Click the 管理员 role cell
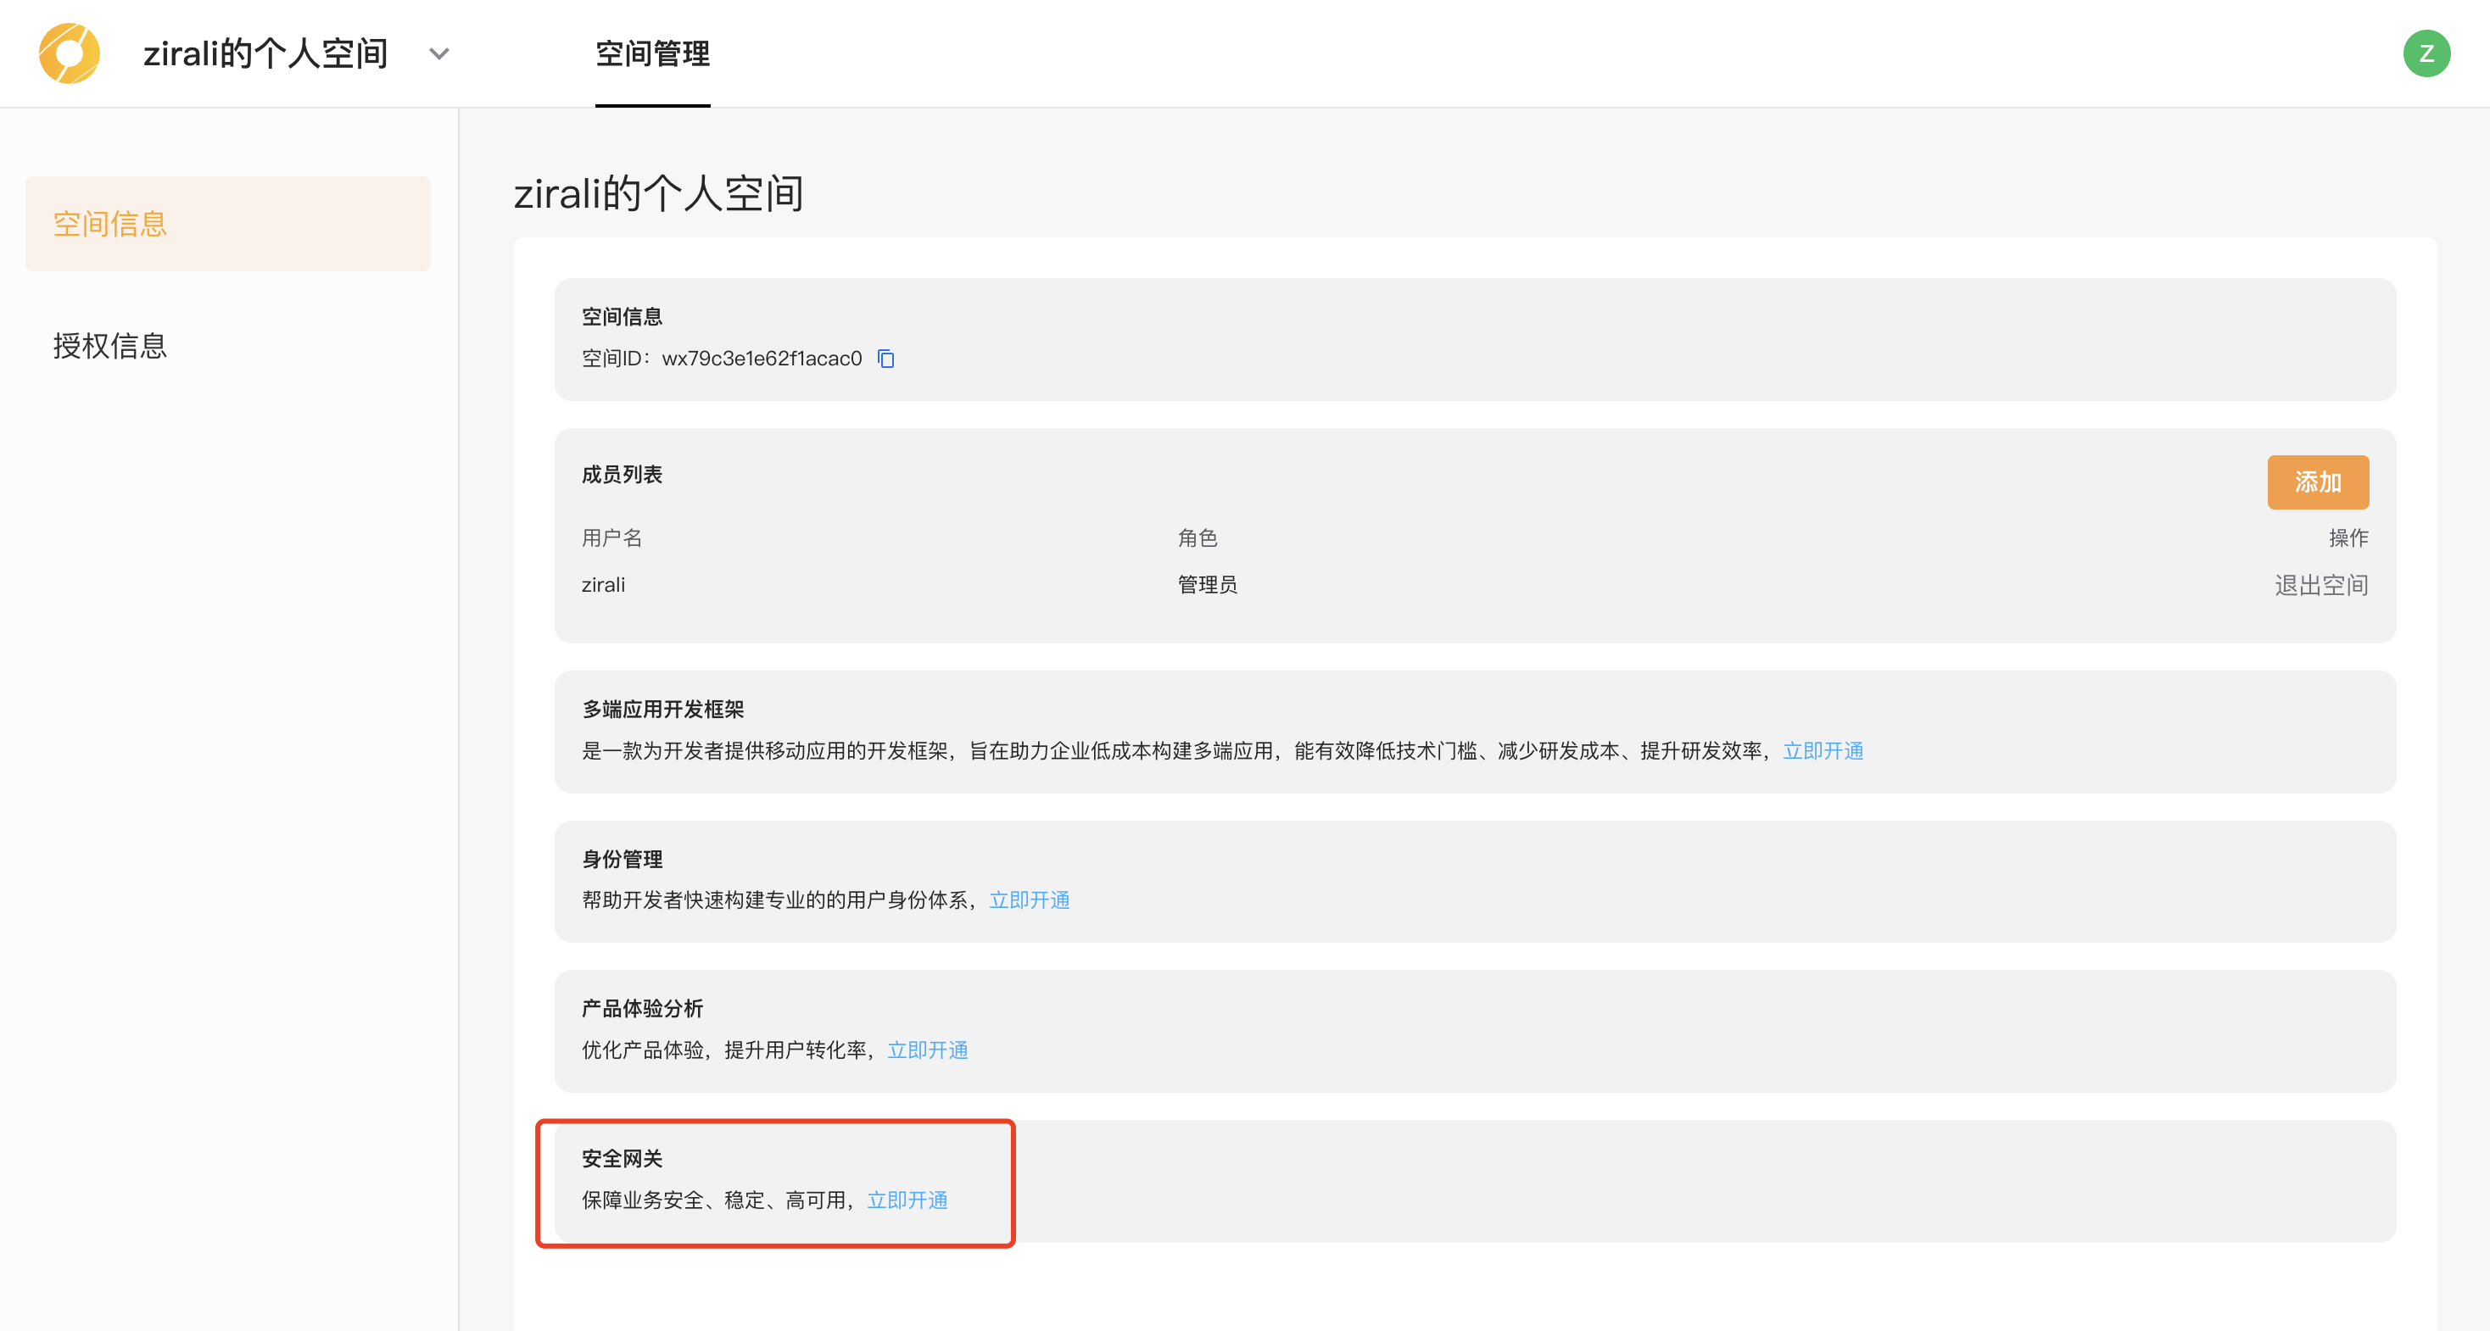 point(1206,585)
